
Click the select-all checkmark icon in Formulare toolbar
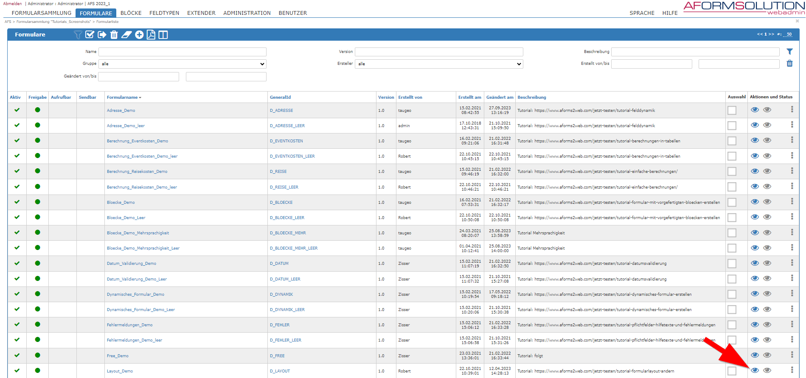point(90,35)
